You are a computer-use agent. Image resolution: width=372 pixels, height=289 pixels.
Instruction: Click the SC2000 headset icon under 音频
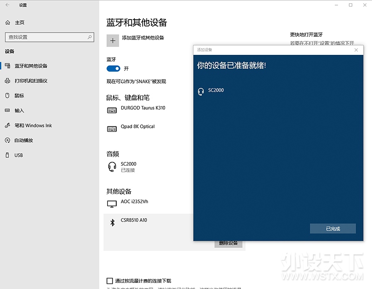tap(112, 167)
